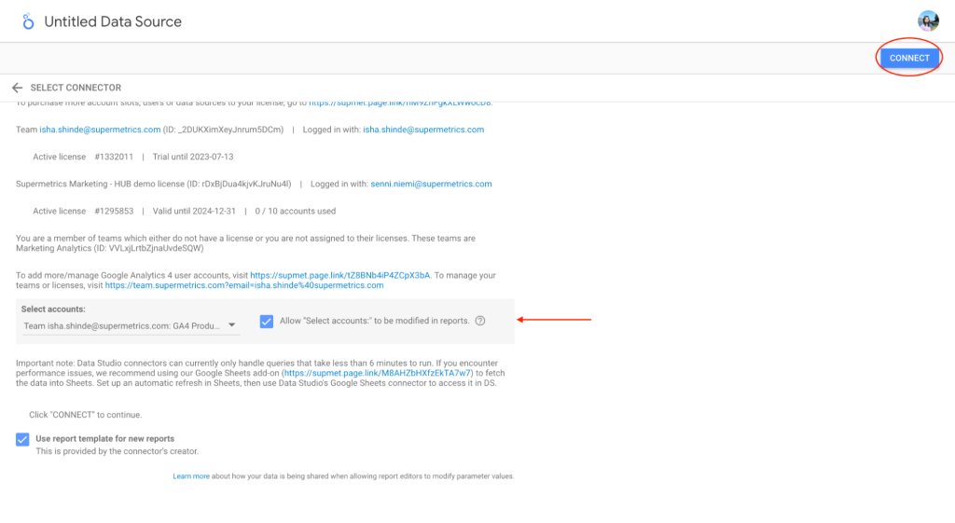Click license number #1332011 text
Screen dimensions: 955x523
point(114,157)
